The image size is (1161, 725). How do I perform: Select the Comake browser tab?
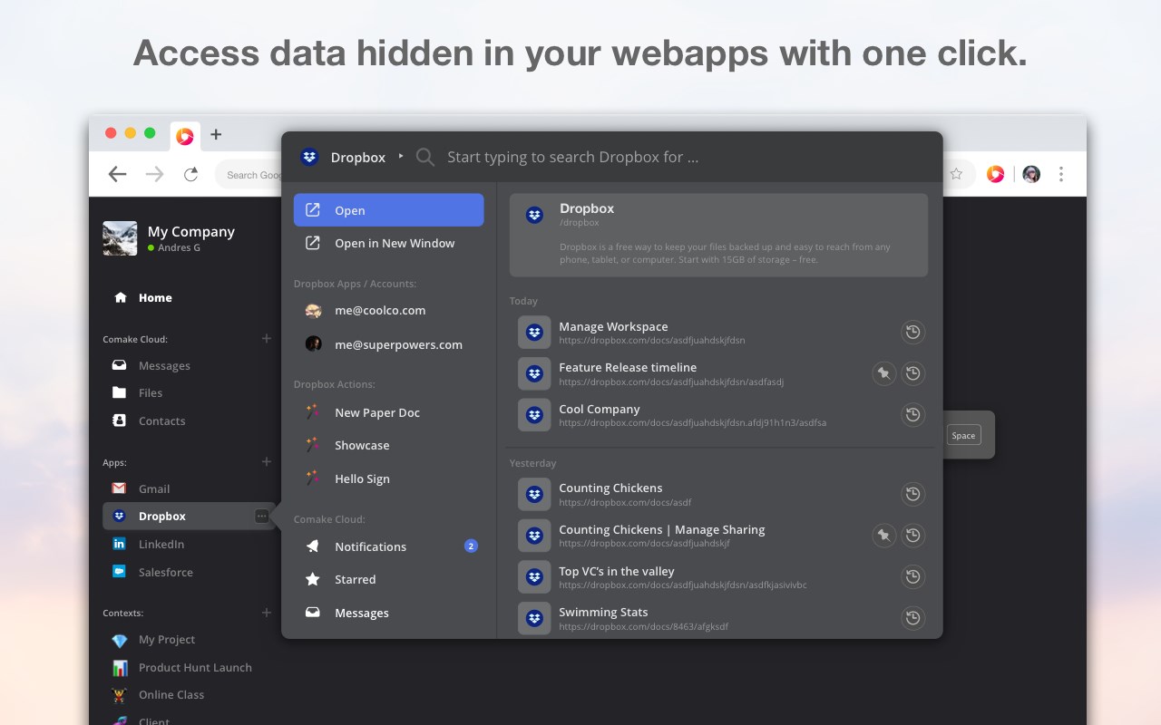click(185, 136)
